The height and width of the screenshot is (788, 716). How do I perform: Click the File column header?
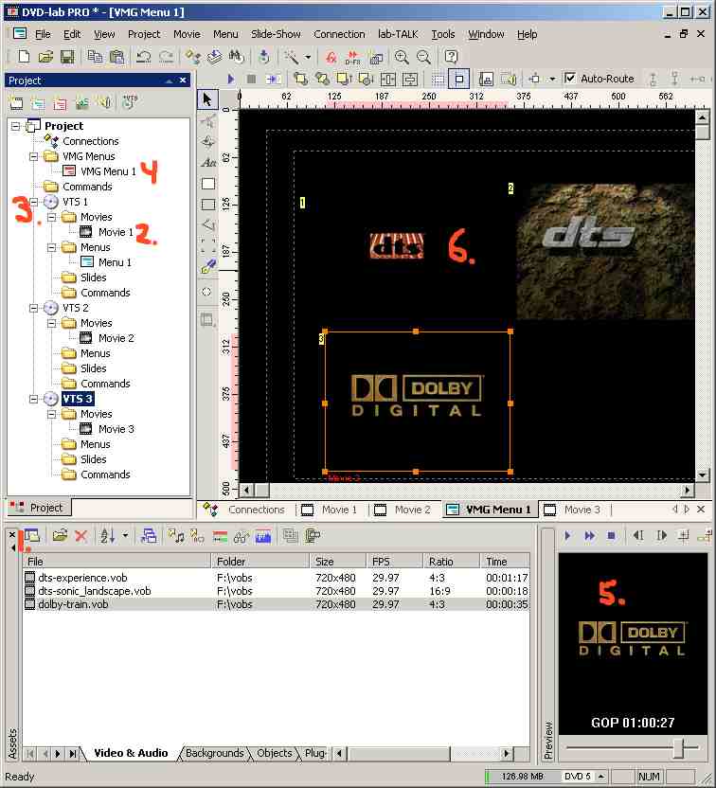click(116, 562)
